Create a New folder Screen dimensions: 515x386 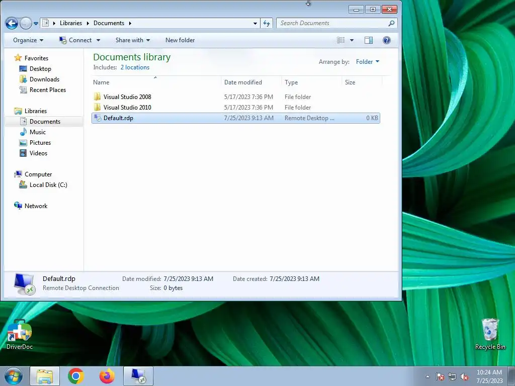pyautogui.click(x=180, y=40)
